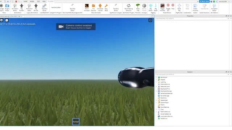Image resolution: width=232 pixels, height=130 pixels.
Task: Open the Rig Scaler tool
Action: [156, 8]
